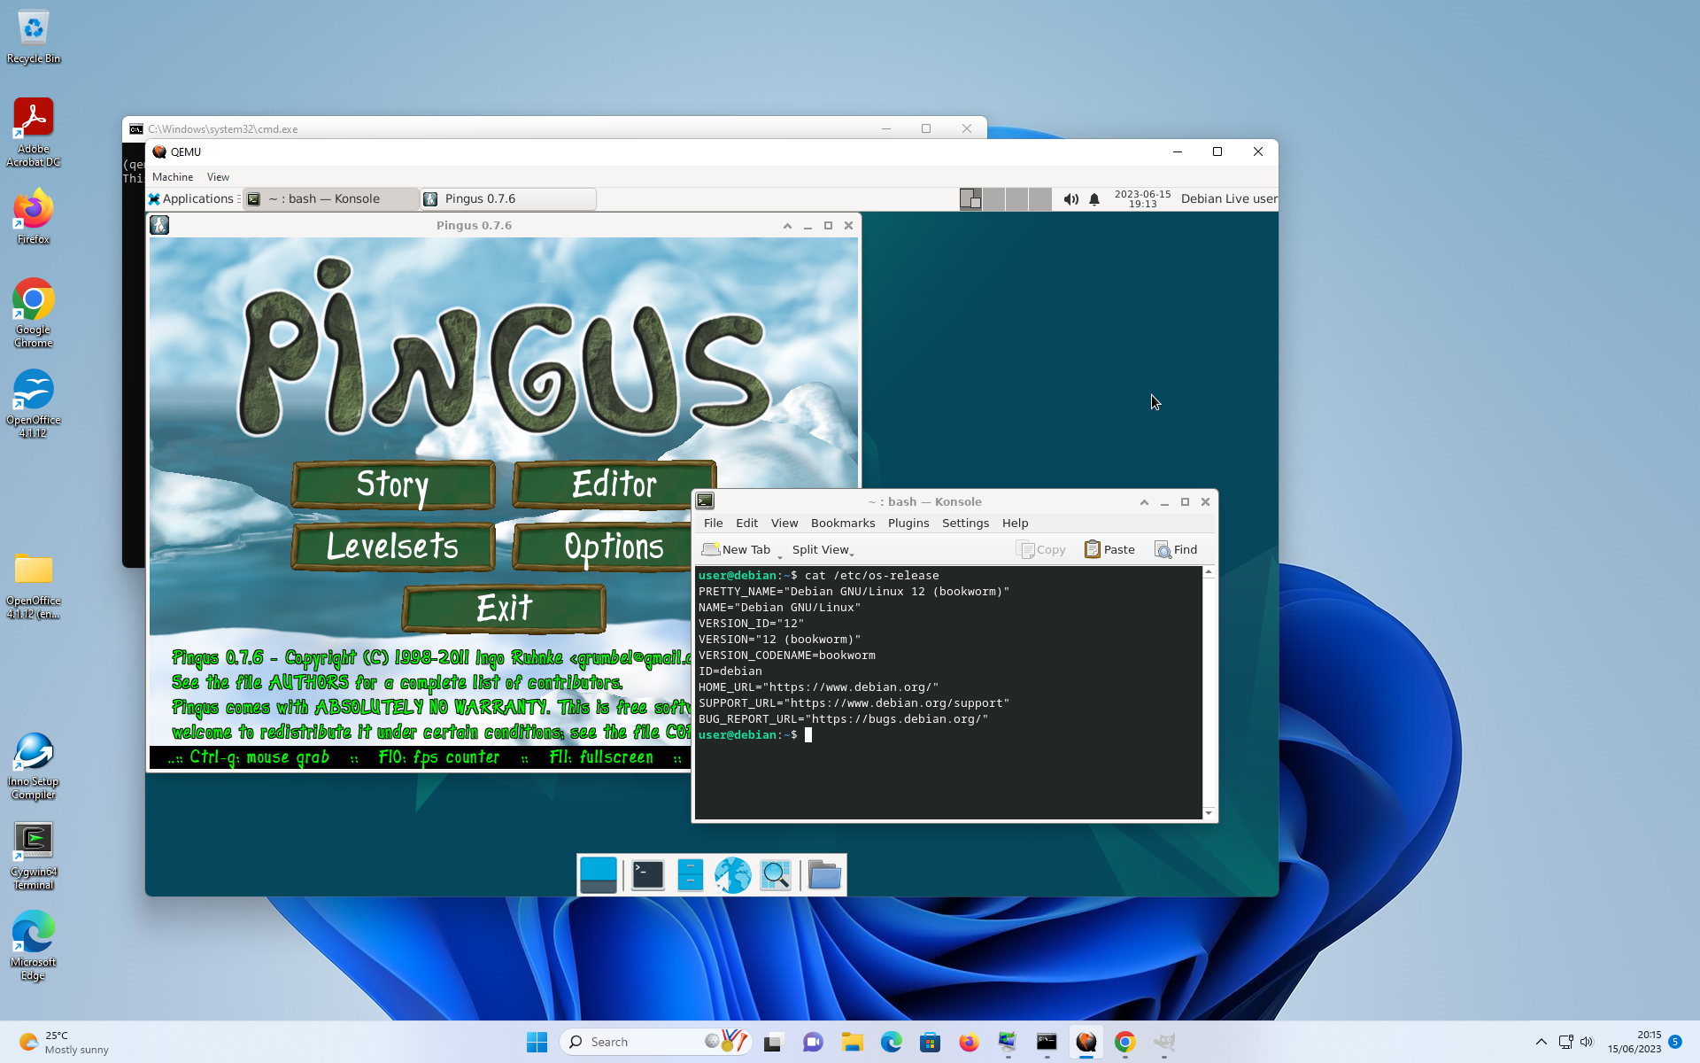Switch to the second workspace in pager
The height and width of the screenshot is (1063, 1700).
[994, 199]
